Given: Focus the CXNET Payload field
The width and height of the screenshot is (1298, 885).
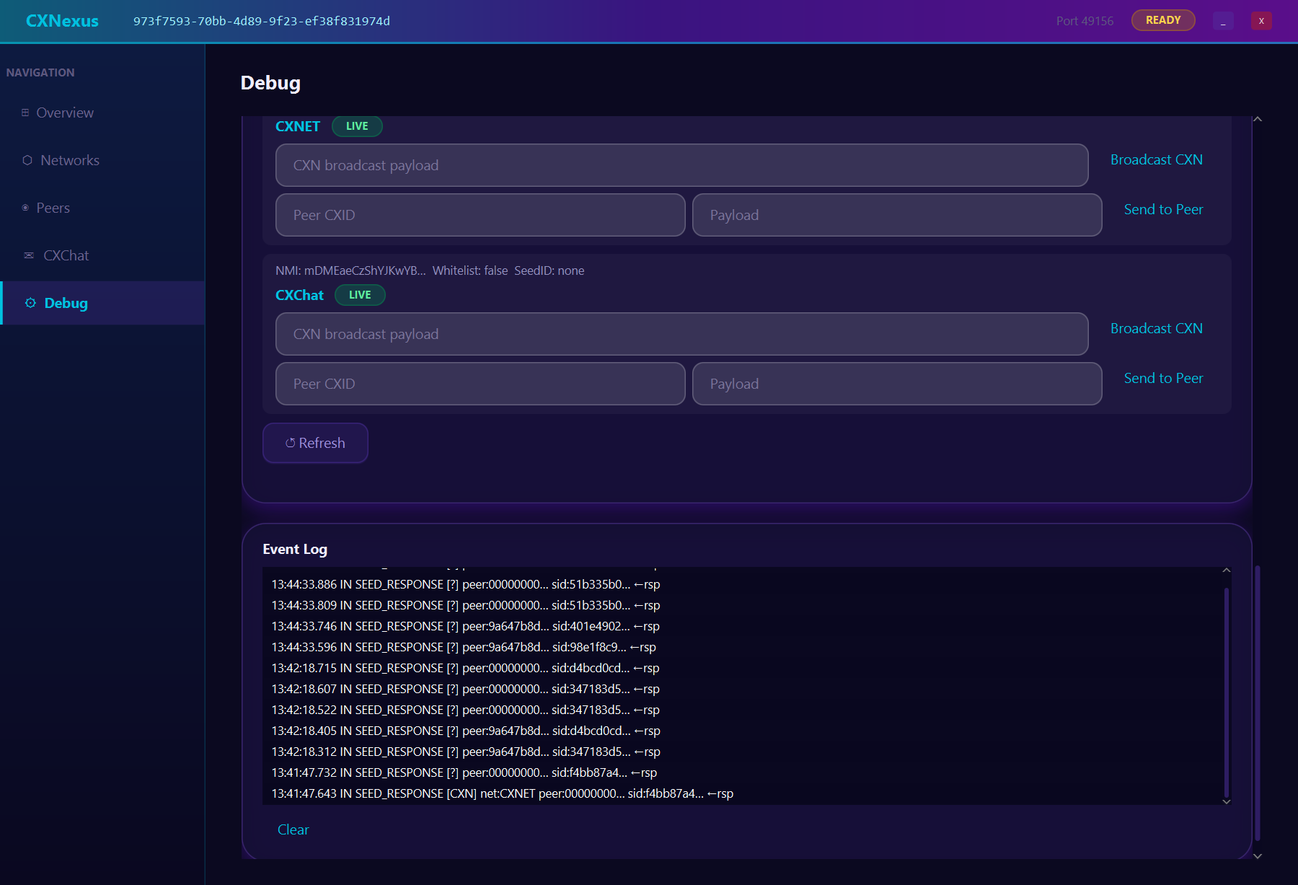Looking at the screenshot, I should point(897,215).
